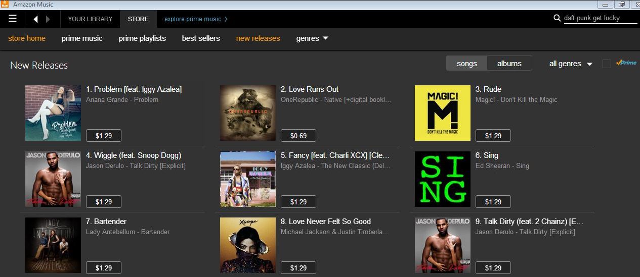Screen dimensions: 640x277
Task: Expand the genres dropdown menu
Action: pos(312,38)
